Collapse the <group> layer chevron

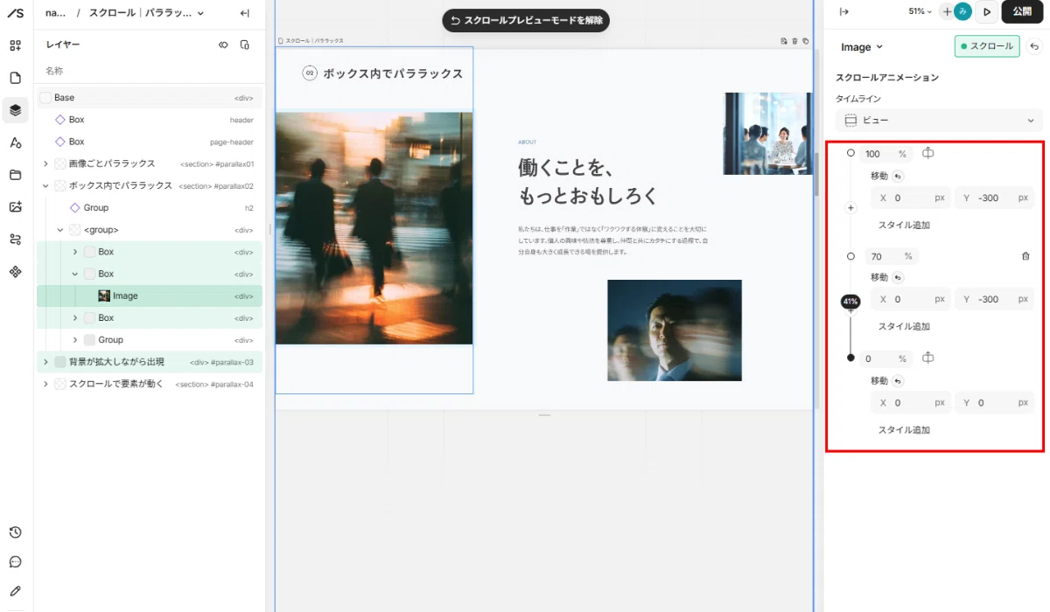[60, 230]
